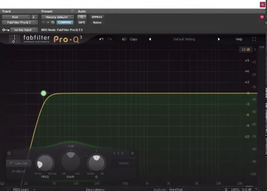The image size is (267, 191).
Task: Open the Kick track selector
Action: click(16, 17)
